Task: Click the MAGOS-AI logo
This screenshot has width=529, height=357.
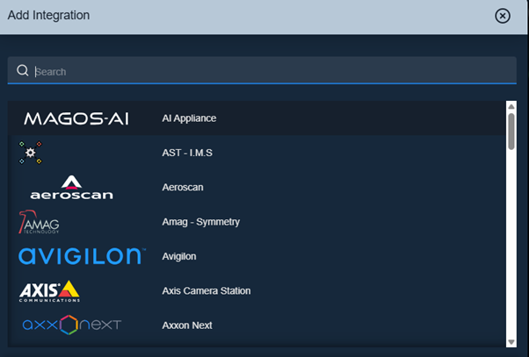Action: point(76,118)
